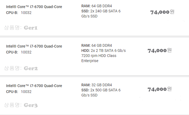Select the product name Ger1

pyautogui.click(x=21, y=28)
